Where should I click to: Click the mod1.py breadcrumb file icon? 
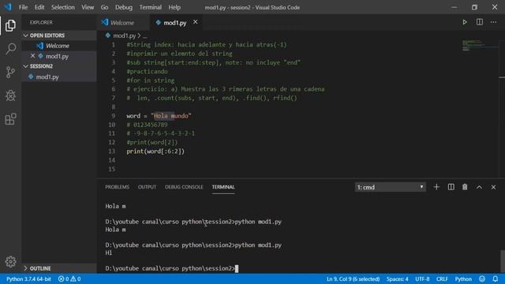click(x=108, y=35)
